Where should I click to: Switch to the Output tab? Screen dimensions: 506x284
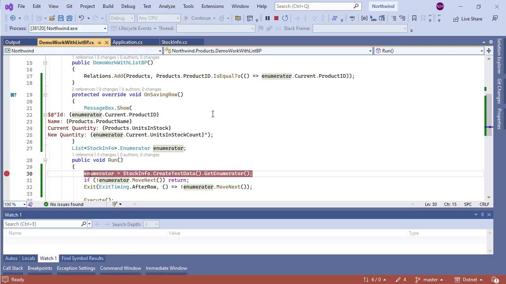(x=13, y=42)
